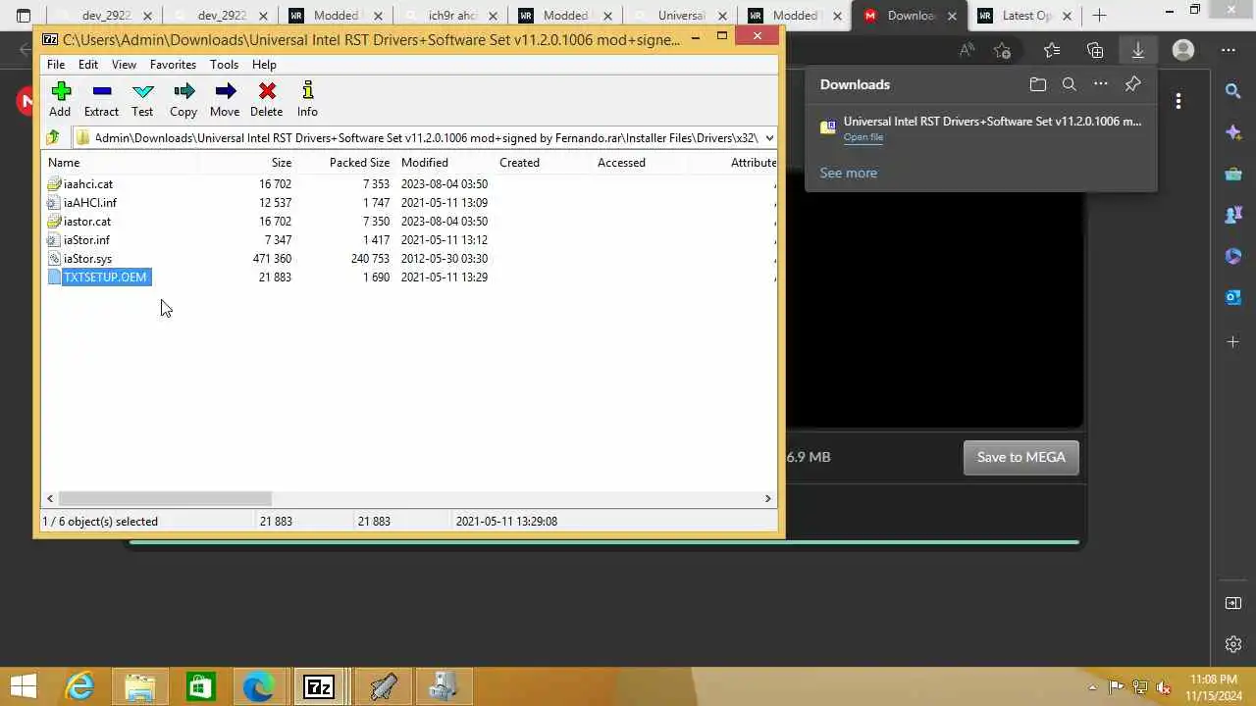Select the TXTSETUP.OEM file
Image resolution: width=1256 pixels, height=706 pixels.
click(x=105, y=277)
